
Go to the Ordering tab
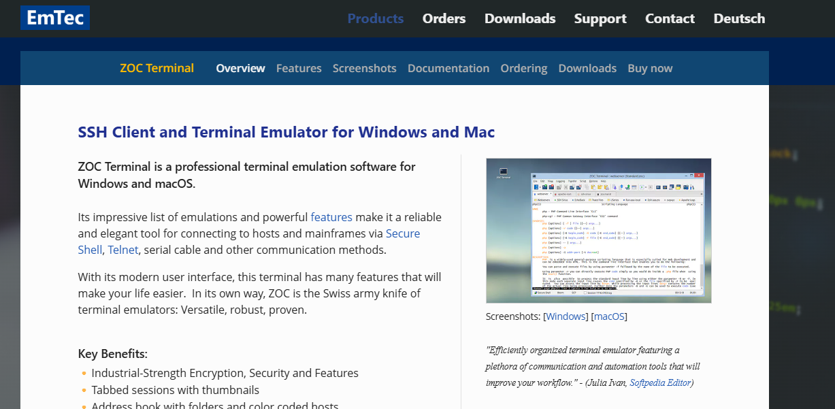click(524, 68)
